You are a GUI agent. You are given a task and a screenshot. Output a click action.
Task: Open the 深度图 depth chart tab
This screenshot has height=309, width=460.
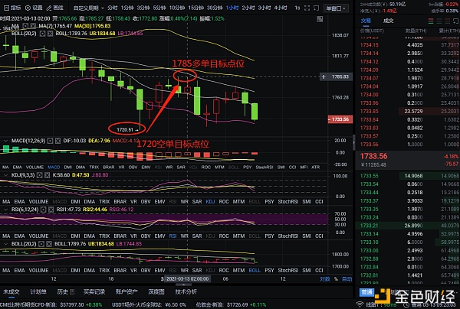[156, 291]
